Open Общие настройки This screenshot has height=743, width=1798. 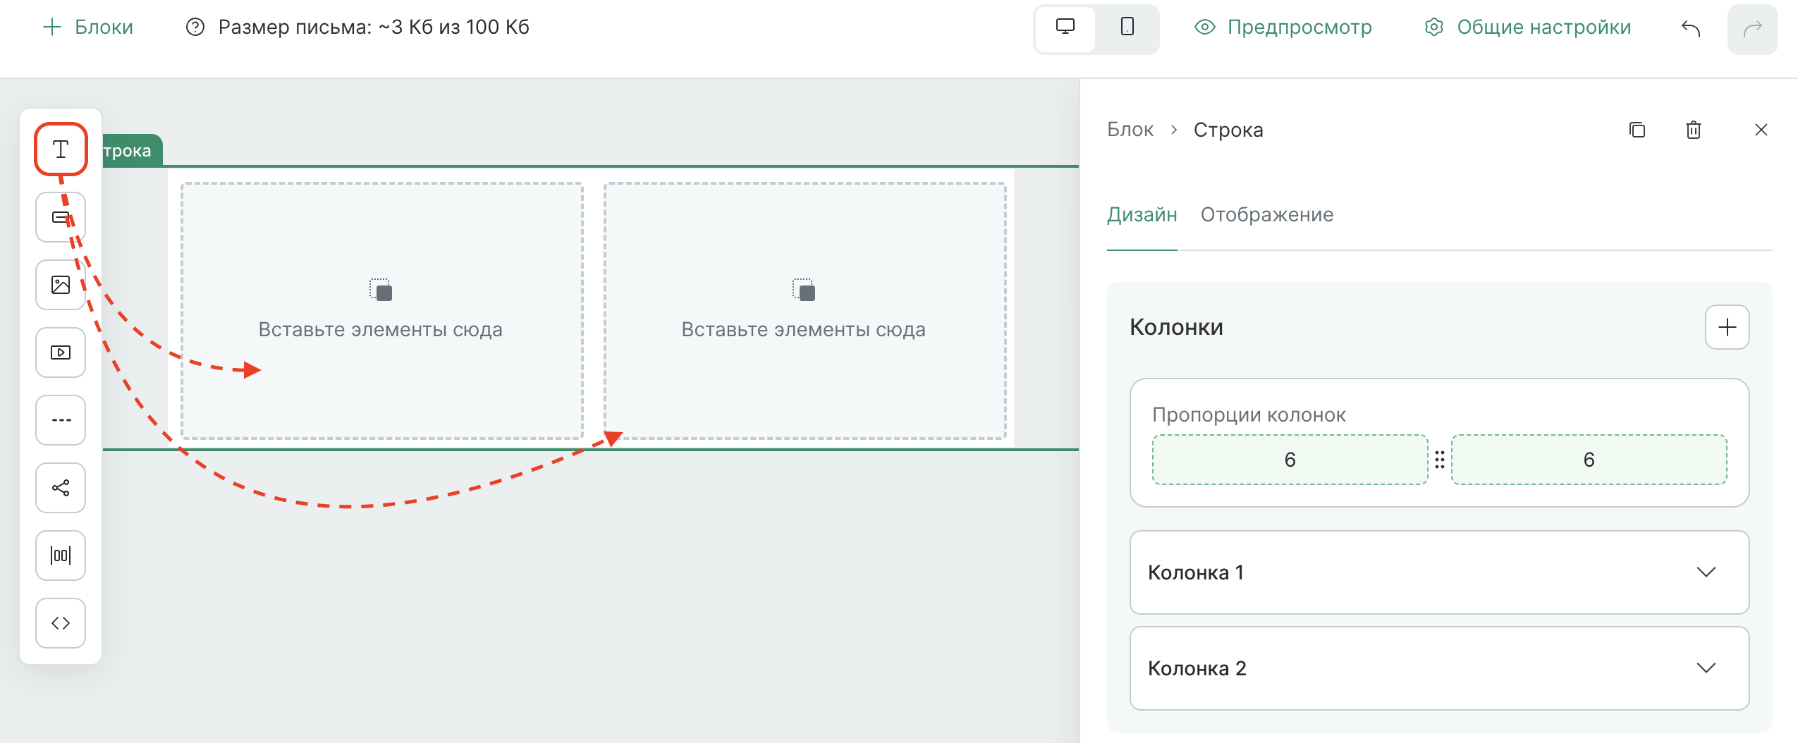[x=1528, y=27]
